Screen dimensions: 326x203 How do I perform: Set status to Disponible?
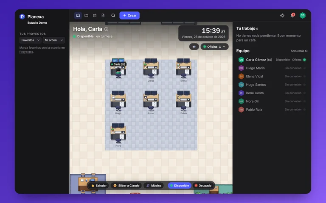(x=180, y=186)
